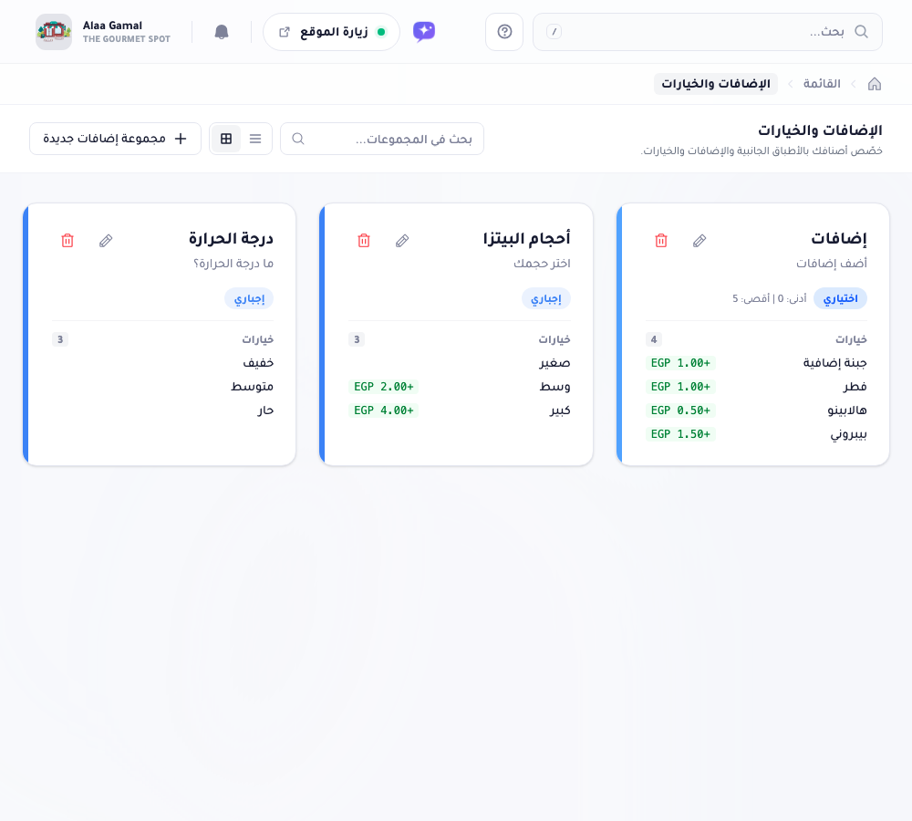The height and width of the screenshot is (821, 912).
Task: Click the EGP 4.00+ price tag
Action: point(383,410)
